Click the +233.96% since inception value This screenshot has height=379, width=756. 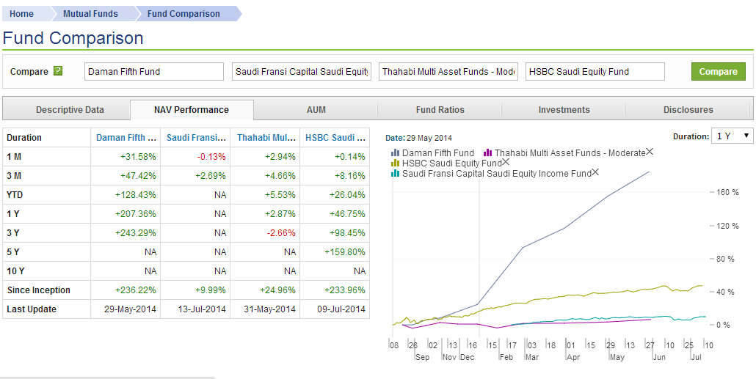345,290
